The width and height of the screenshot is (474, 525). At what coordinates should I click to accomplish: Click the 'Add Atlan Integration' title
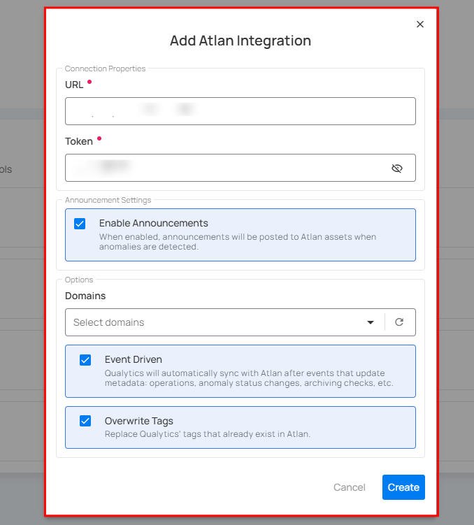pos(240,41)
